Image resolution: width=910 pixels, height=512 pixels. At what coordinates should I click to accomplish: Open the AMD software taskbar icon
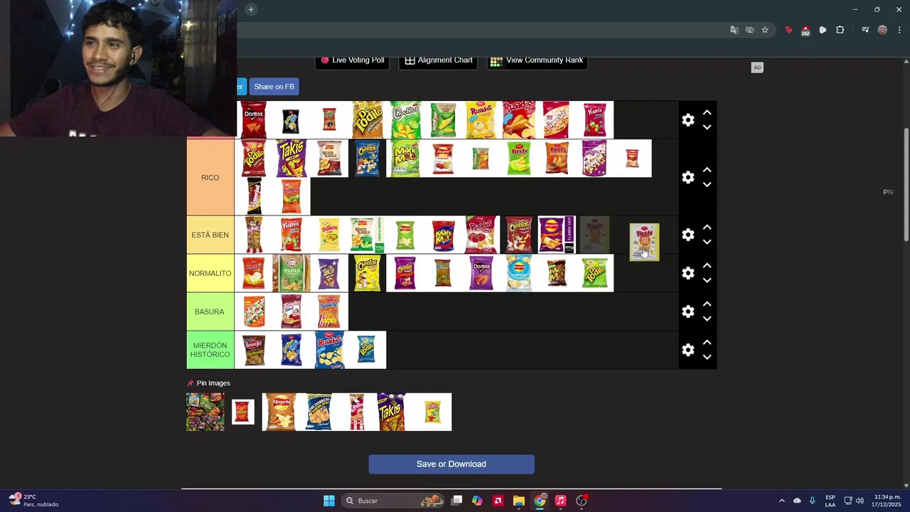[x=498, y=501]
